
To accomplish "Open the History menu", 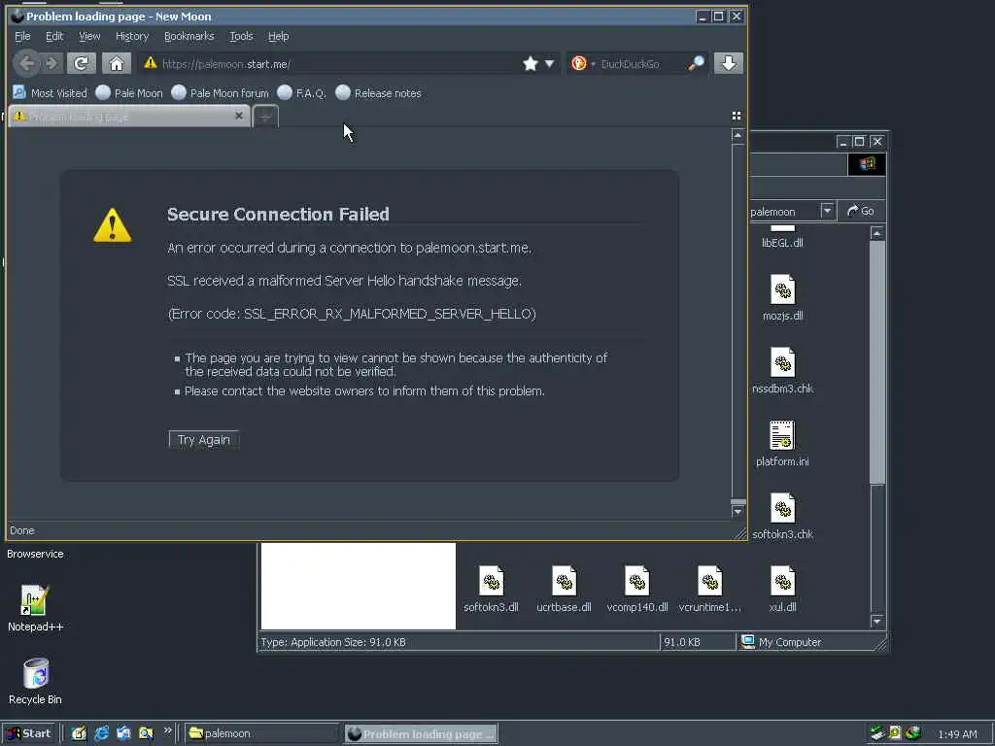I will point(132,36).
